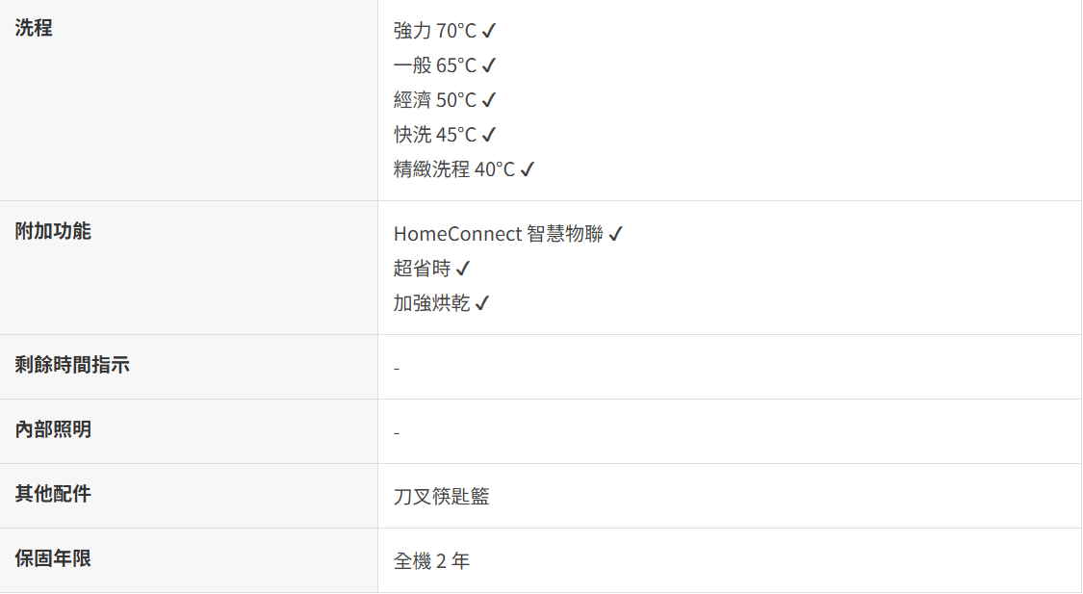The image size is (1083, 594).
Task: Click the 洗程 row header
Action: coord(34,28)
